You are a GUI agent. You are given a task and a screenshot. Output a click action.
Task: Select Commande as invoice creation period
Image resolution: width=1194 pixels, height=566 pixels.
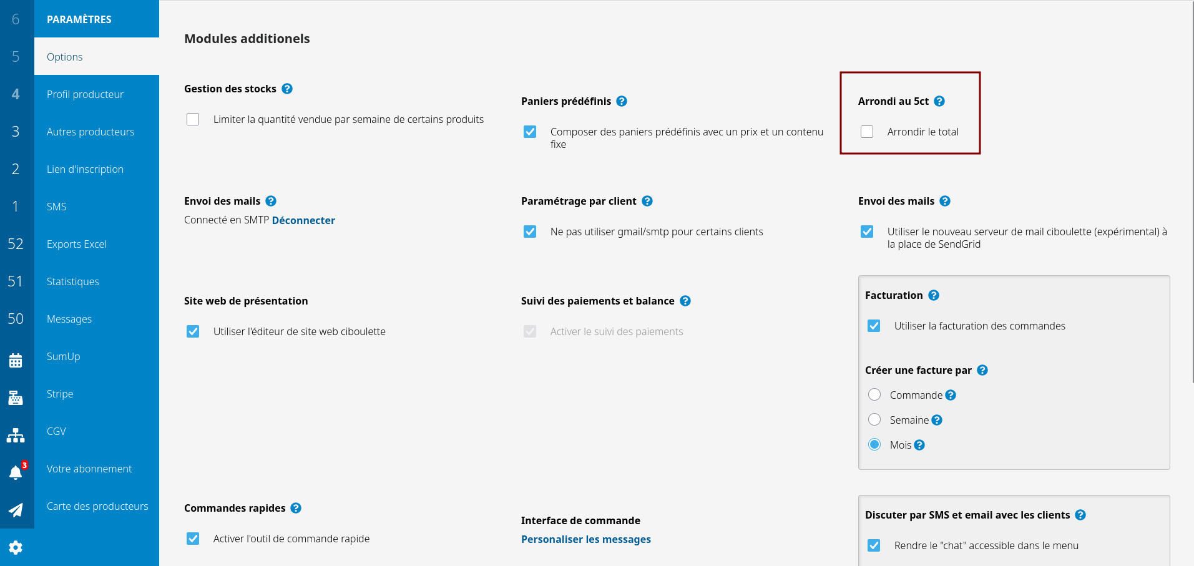click(874, 394)
